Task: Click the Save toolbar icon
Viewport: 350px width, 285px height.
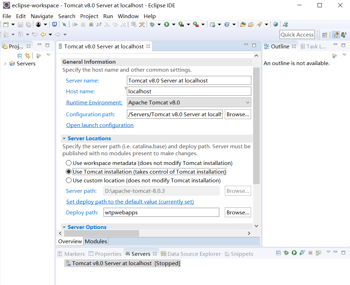Action: [20, 24]
